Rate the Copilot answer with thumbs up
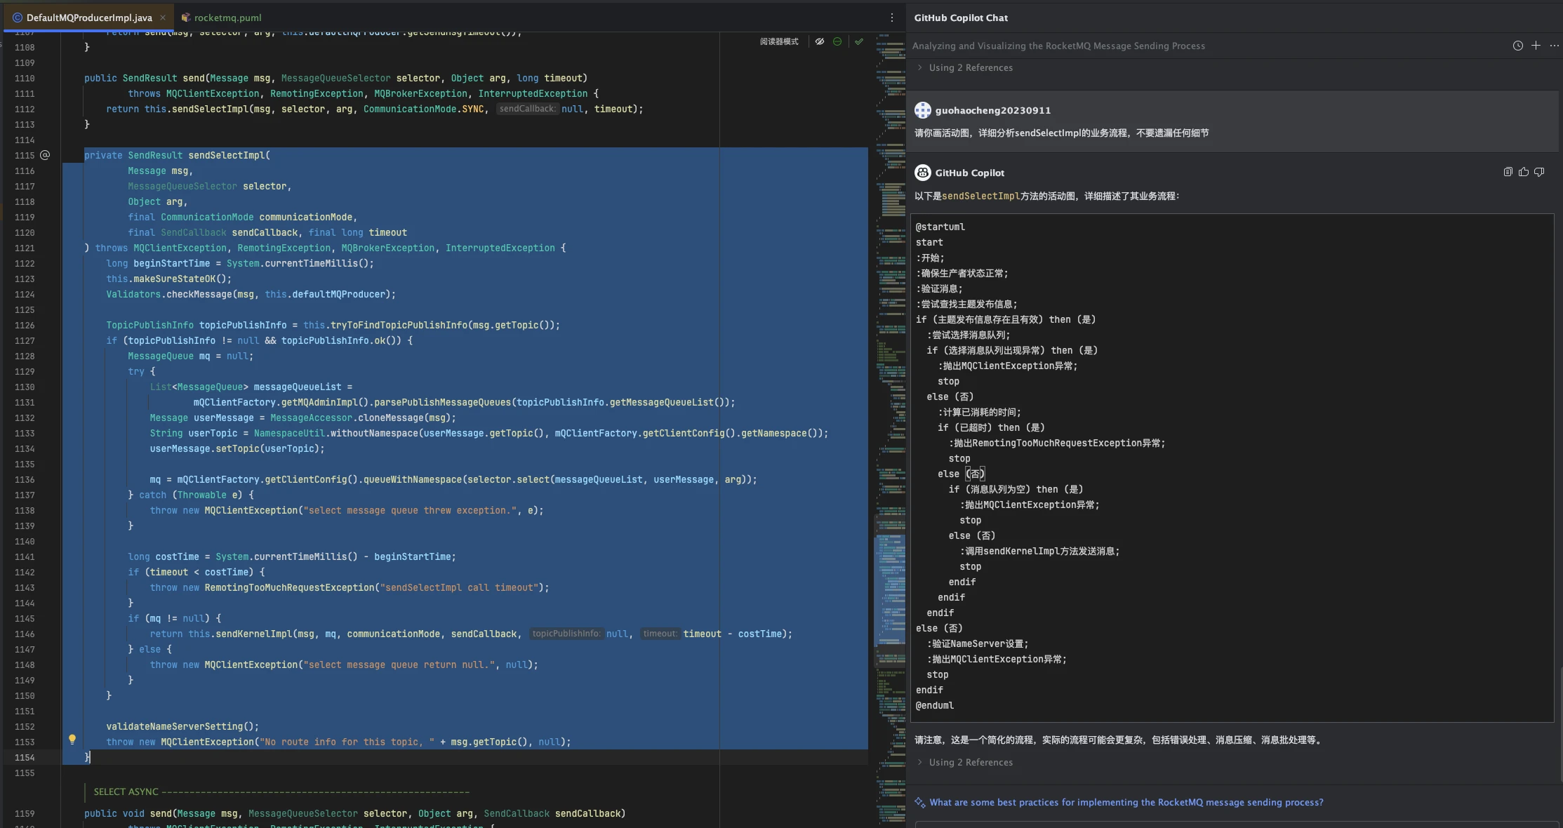 coord(1523,172)
